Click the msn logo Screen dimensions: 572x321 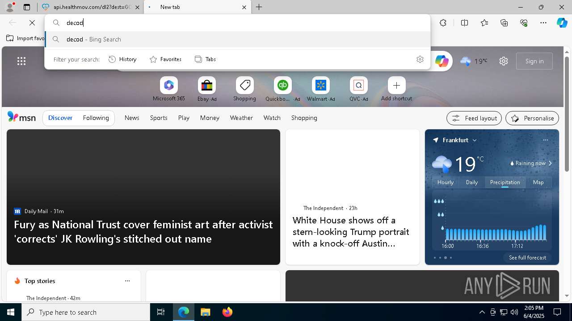point(21,117)
